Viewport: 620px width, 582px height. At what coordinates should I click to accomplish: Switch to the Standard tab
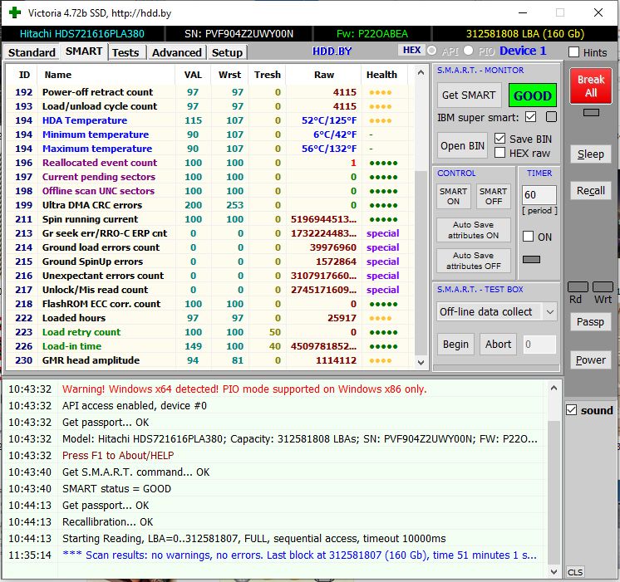click(32, 52)
